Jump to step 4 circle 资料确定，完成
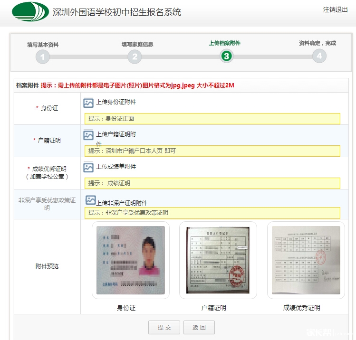The height and width of the screenshot is (340, 356). click(319, 57)
